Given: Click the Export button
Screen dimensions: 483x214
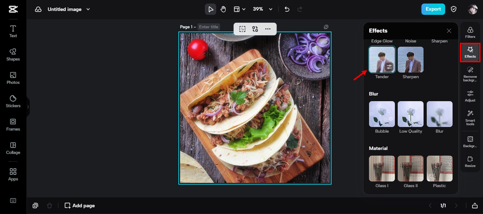Looking at the screenshot, I should pos(433,9).
